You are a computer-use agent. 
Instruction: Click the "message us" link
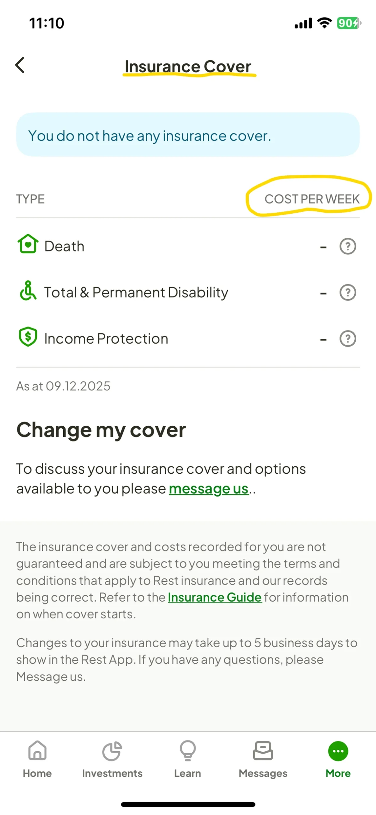coord(208,489)
